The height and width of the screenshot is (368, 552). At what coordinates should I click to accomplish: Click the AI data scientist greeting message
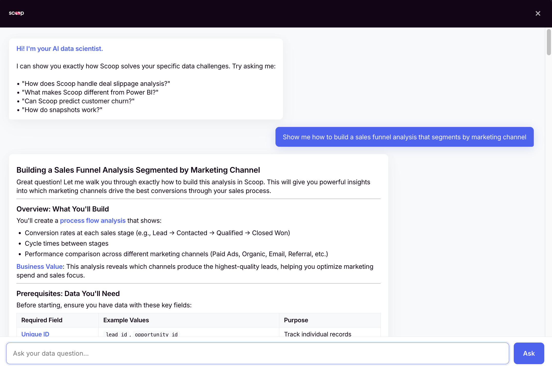pyautogui.click(x=60, y=48)
